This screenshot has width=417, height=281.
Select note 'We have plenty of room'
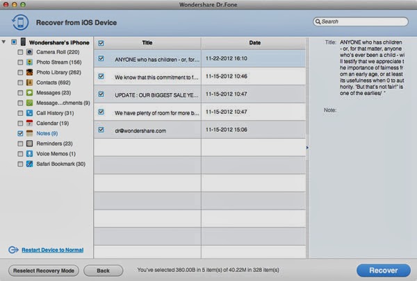tap(156, 113)
